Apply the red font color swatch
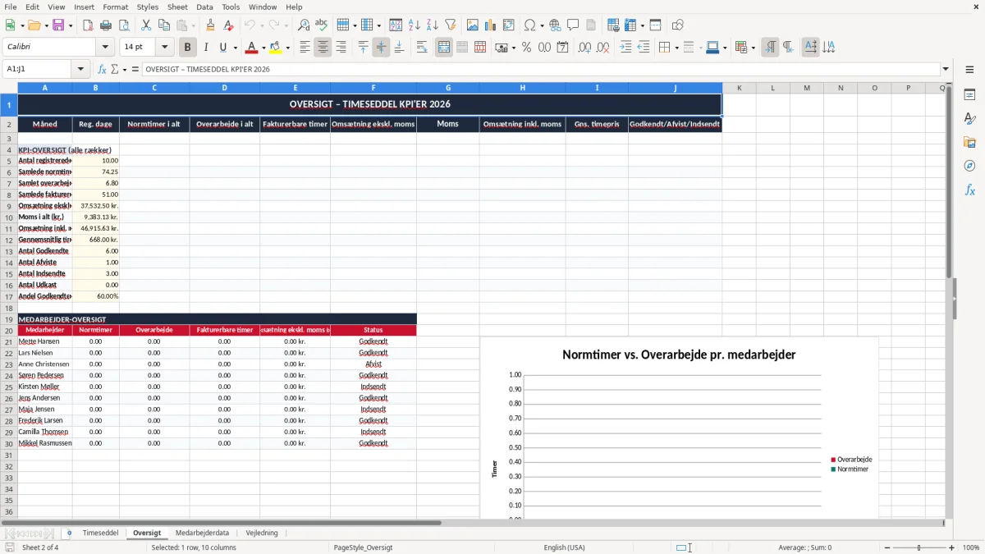 (252, 48)
